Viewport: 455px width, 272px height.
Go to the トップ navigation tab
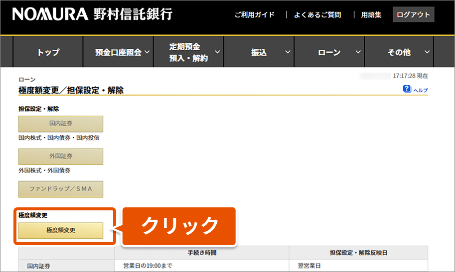48,52
